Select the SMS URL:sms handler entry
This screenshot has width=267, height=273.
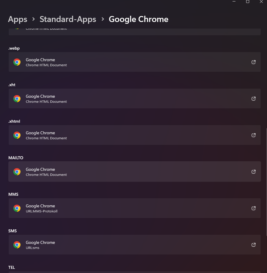pyautogui.click(x=134, y=245)
